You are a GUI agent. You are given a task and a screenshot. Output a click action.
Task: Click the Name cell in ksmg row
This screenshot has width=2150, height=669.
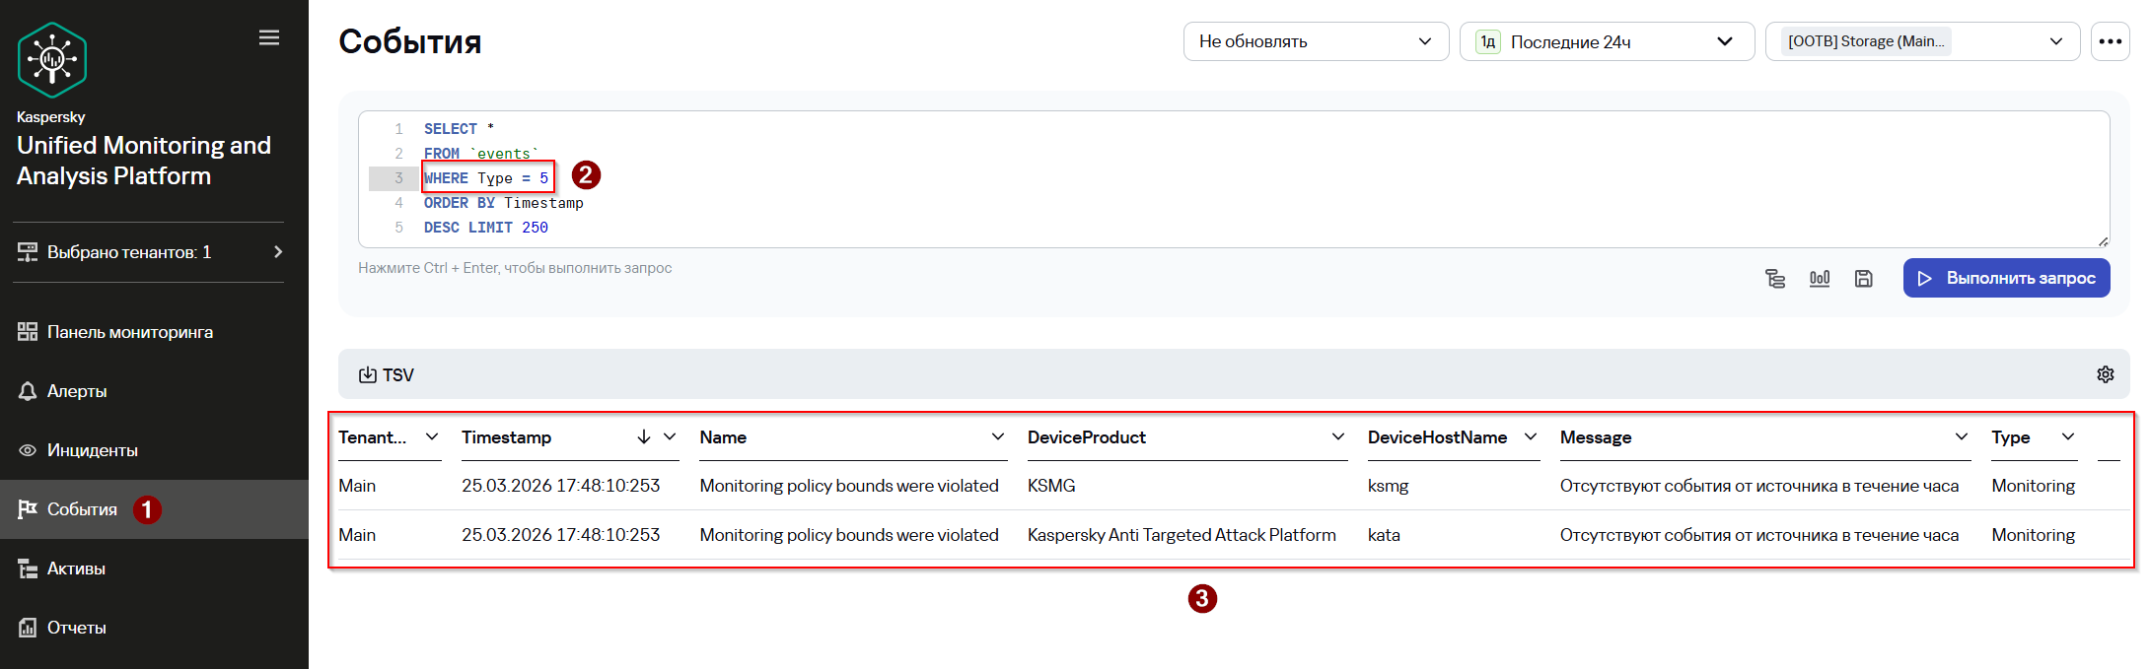click(x=849, y=486)
